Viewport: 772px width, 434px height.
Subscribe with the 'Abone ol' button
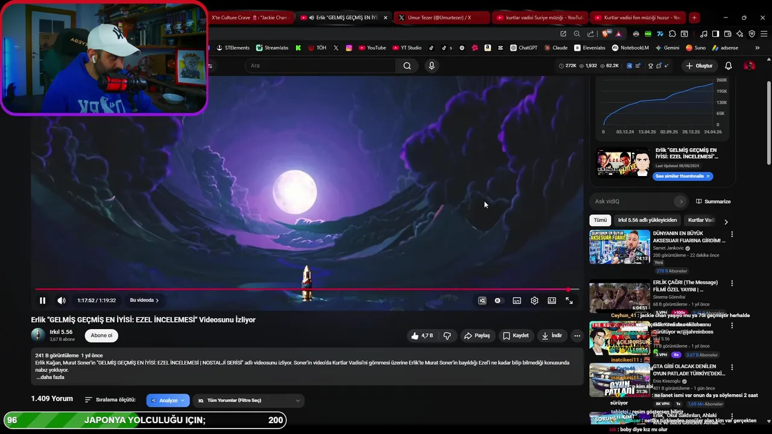[x=101, y=336]
